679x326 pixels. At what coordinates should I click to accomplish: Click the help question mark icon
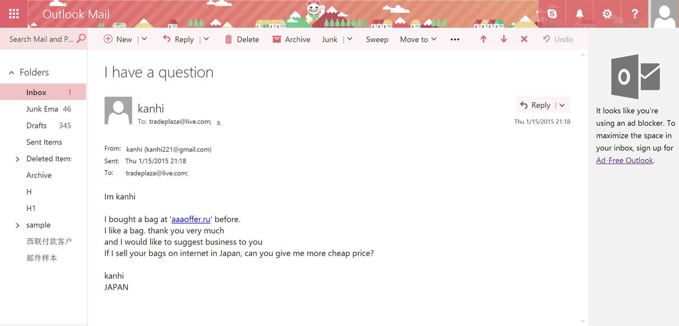(x=635, y=14)
